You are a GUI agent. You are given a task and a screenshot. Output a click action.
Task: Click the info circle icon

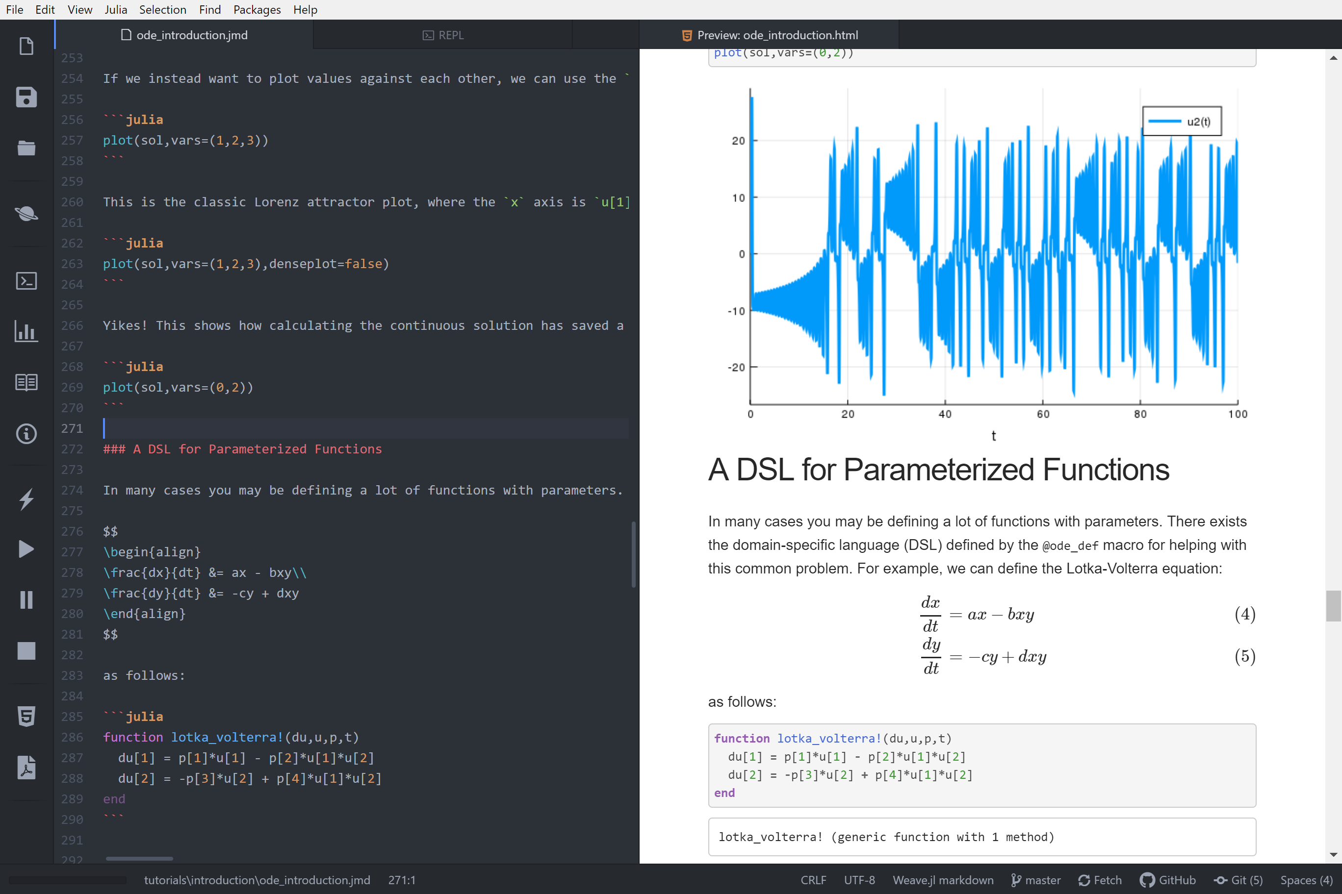point(26,434)
